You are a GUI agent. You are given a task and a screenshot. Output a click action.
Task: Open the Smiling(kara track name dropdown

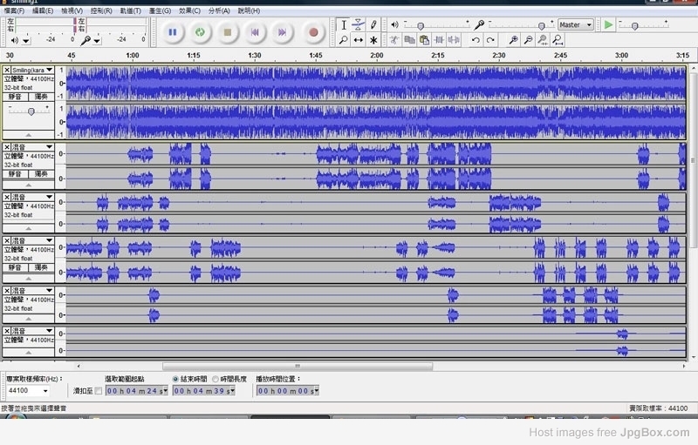point(49,70)
